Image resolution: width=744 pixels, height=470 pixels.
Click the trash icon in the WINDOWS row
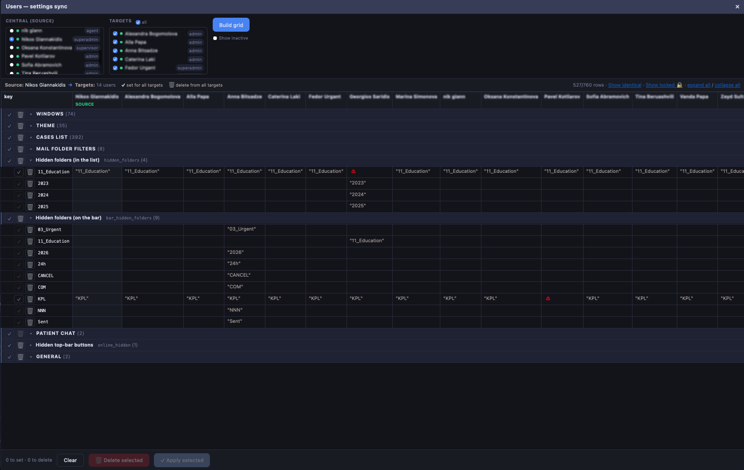click(21, 114)
